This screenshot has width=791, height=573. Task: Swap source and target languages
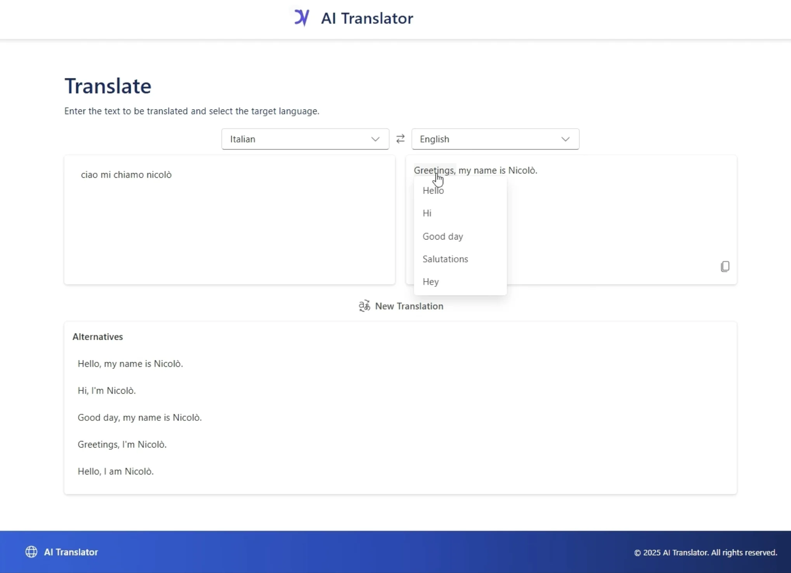pyautogui.click(x=400, y=139)
